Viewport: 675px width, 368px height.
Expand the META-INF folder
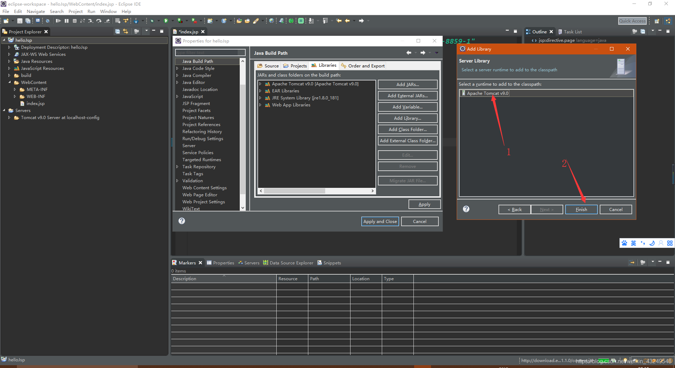tap(15, 90)
